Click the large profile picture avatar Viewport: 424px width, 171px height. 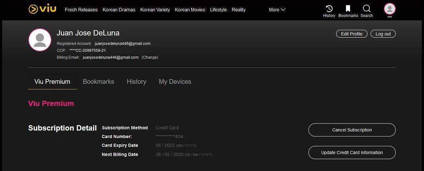point(40,40)
